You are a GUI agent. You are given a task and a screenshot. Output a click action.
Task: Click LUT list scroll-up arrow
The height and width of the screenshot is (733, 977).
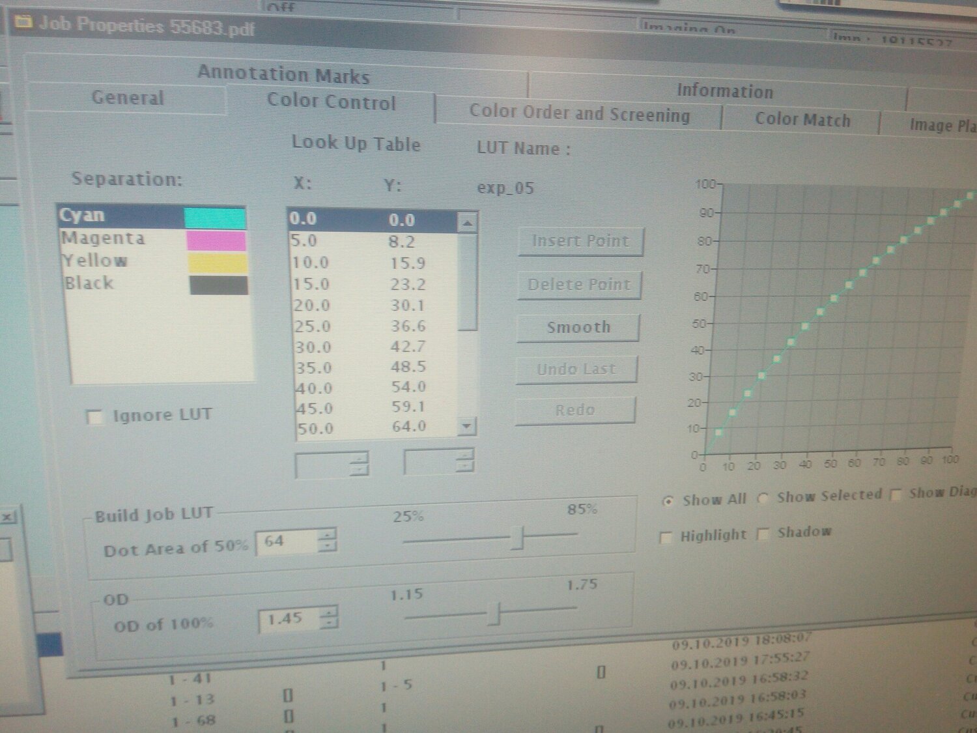point(467,223)
